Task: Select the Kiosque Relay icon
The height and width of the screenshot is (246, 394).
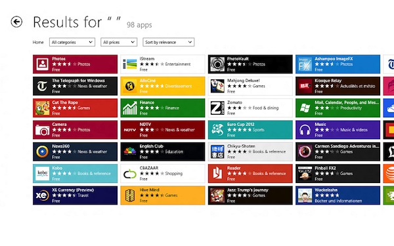Action: pyautogui.click(x=305, y=86)
